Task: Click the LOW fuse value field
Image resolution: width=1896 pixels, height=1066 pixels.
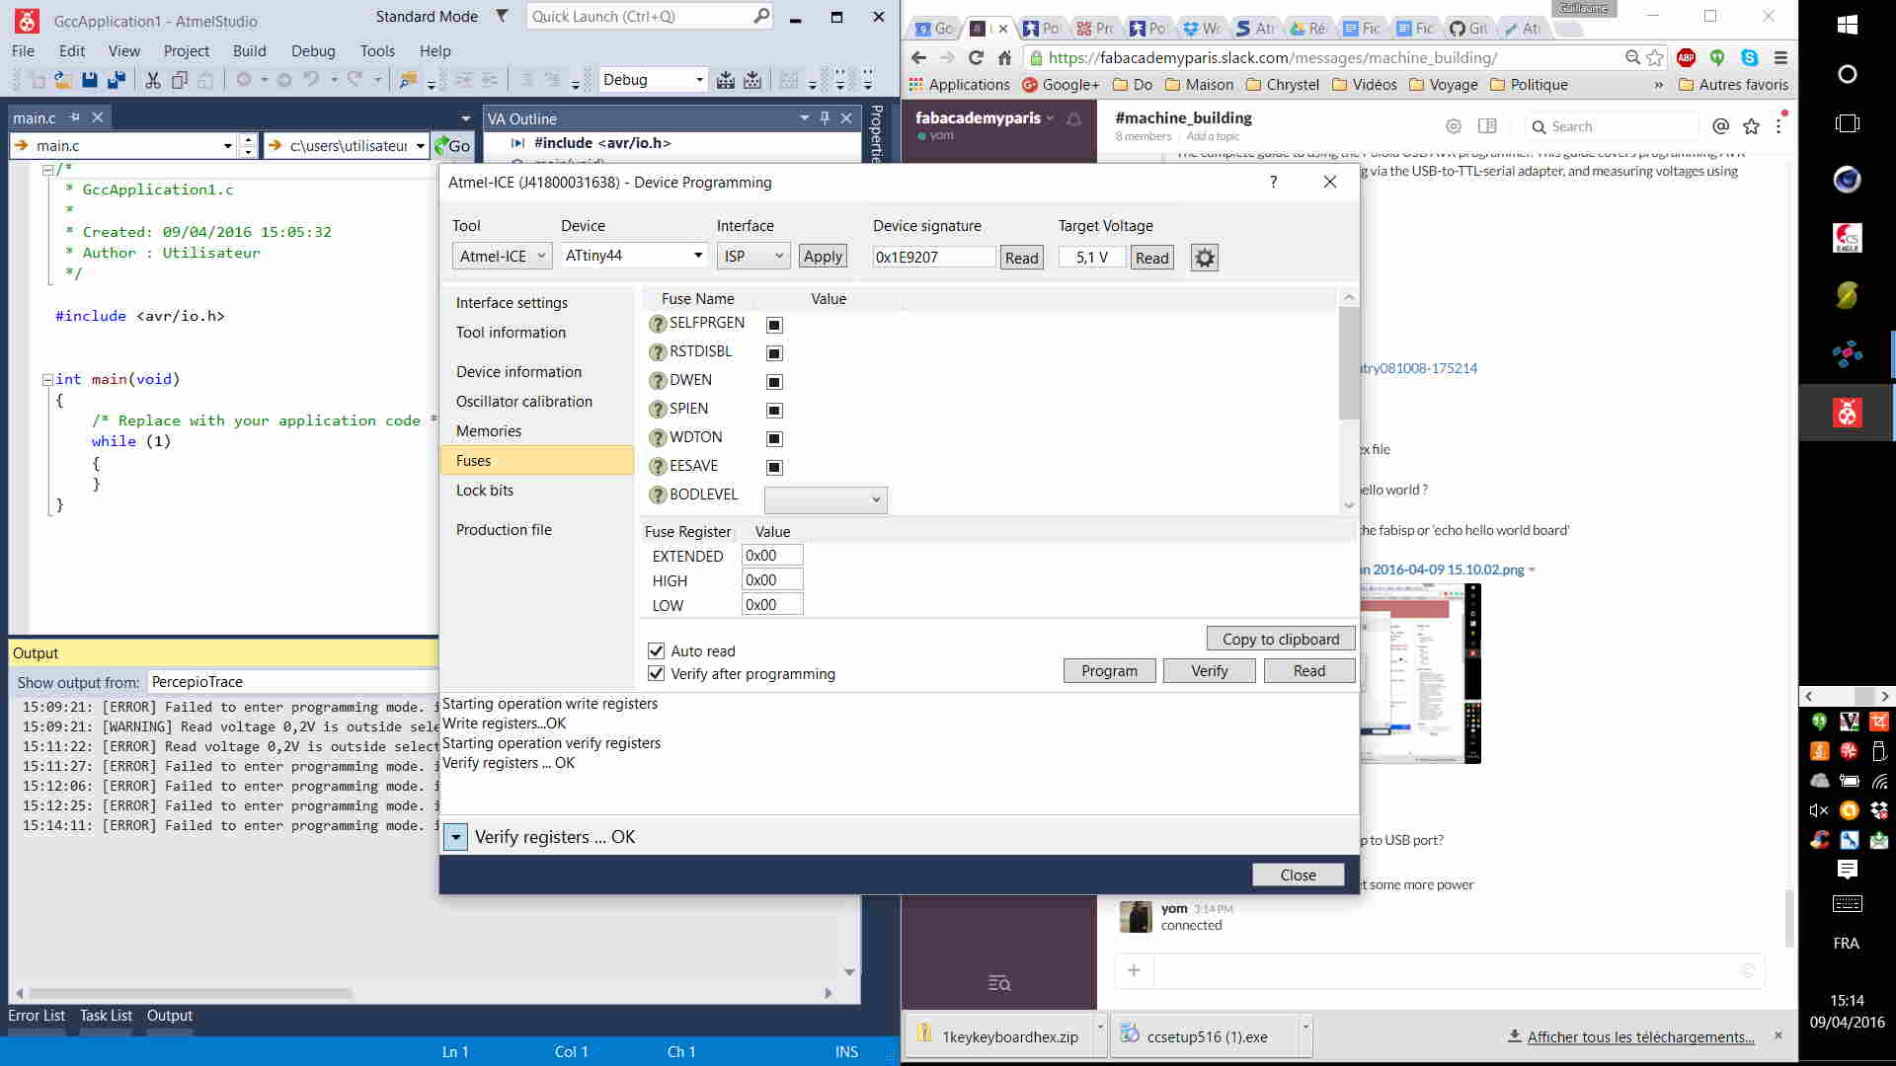Action: (x=771, y=605)
